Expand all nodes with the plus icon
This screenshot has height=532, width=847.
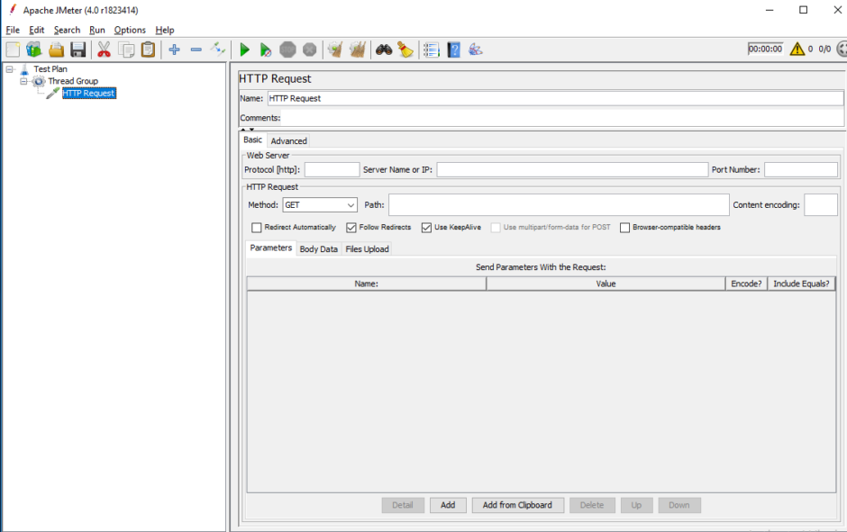174,50
